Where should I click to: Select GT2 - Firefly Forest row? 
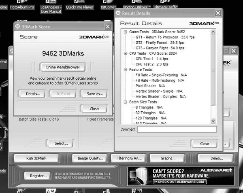(x=160, y=43)
